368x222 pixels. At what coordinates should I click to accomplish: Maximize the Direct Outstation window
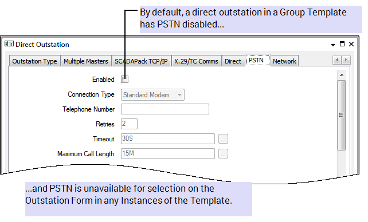(342, 44)
